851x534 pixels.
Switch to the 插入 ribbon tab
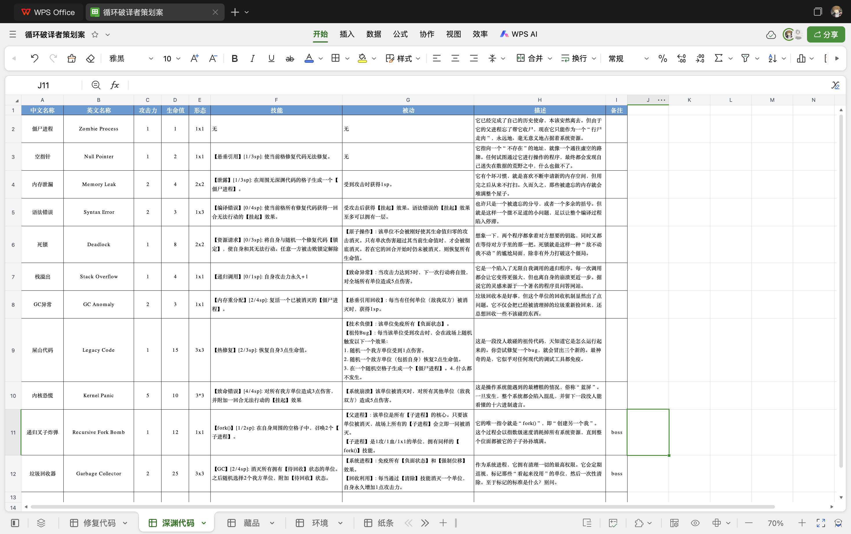(347, 34)
